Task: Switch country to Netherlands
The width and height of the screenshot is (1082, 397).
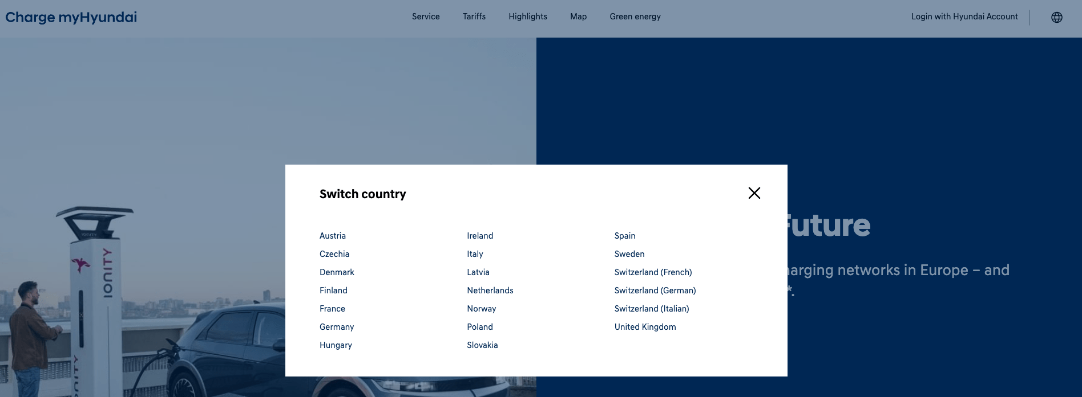Action: [490, 290]
